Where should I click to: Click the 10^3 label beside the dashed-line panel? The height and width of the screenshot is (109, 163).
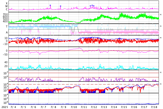click(6, 87)
